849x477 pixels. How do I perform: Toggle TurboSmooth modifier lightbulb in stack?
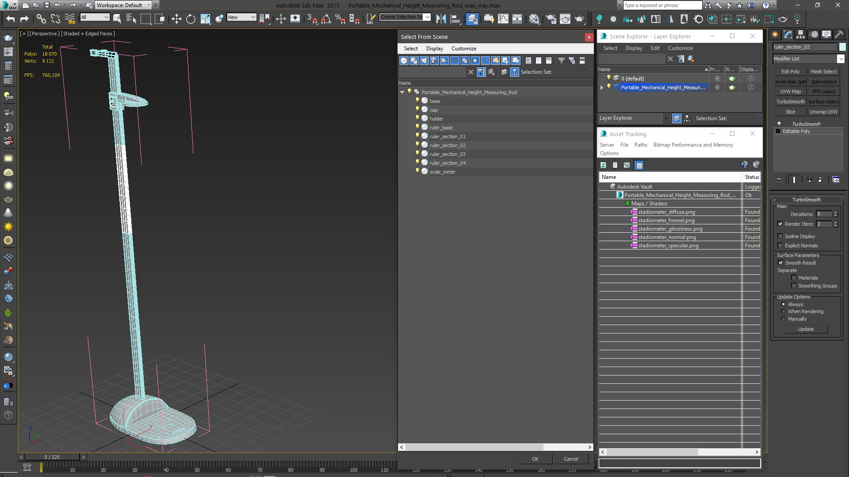[x=779, y=124]
